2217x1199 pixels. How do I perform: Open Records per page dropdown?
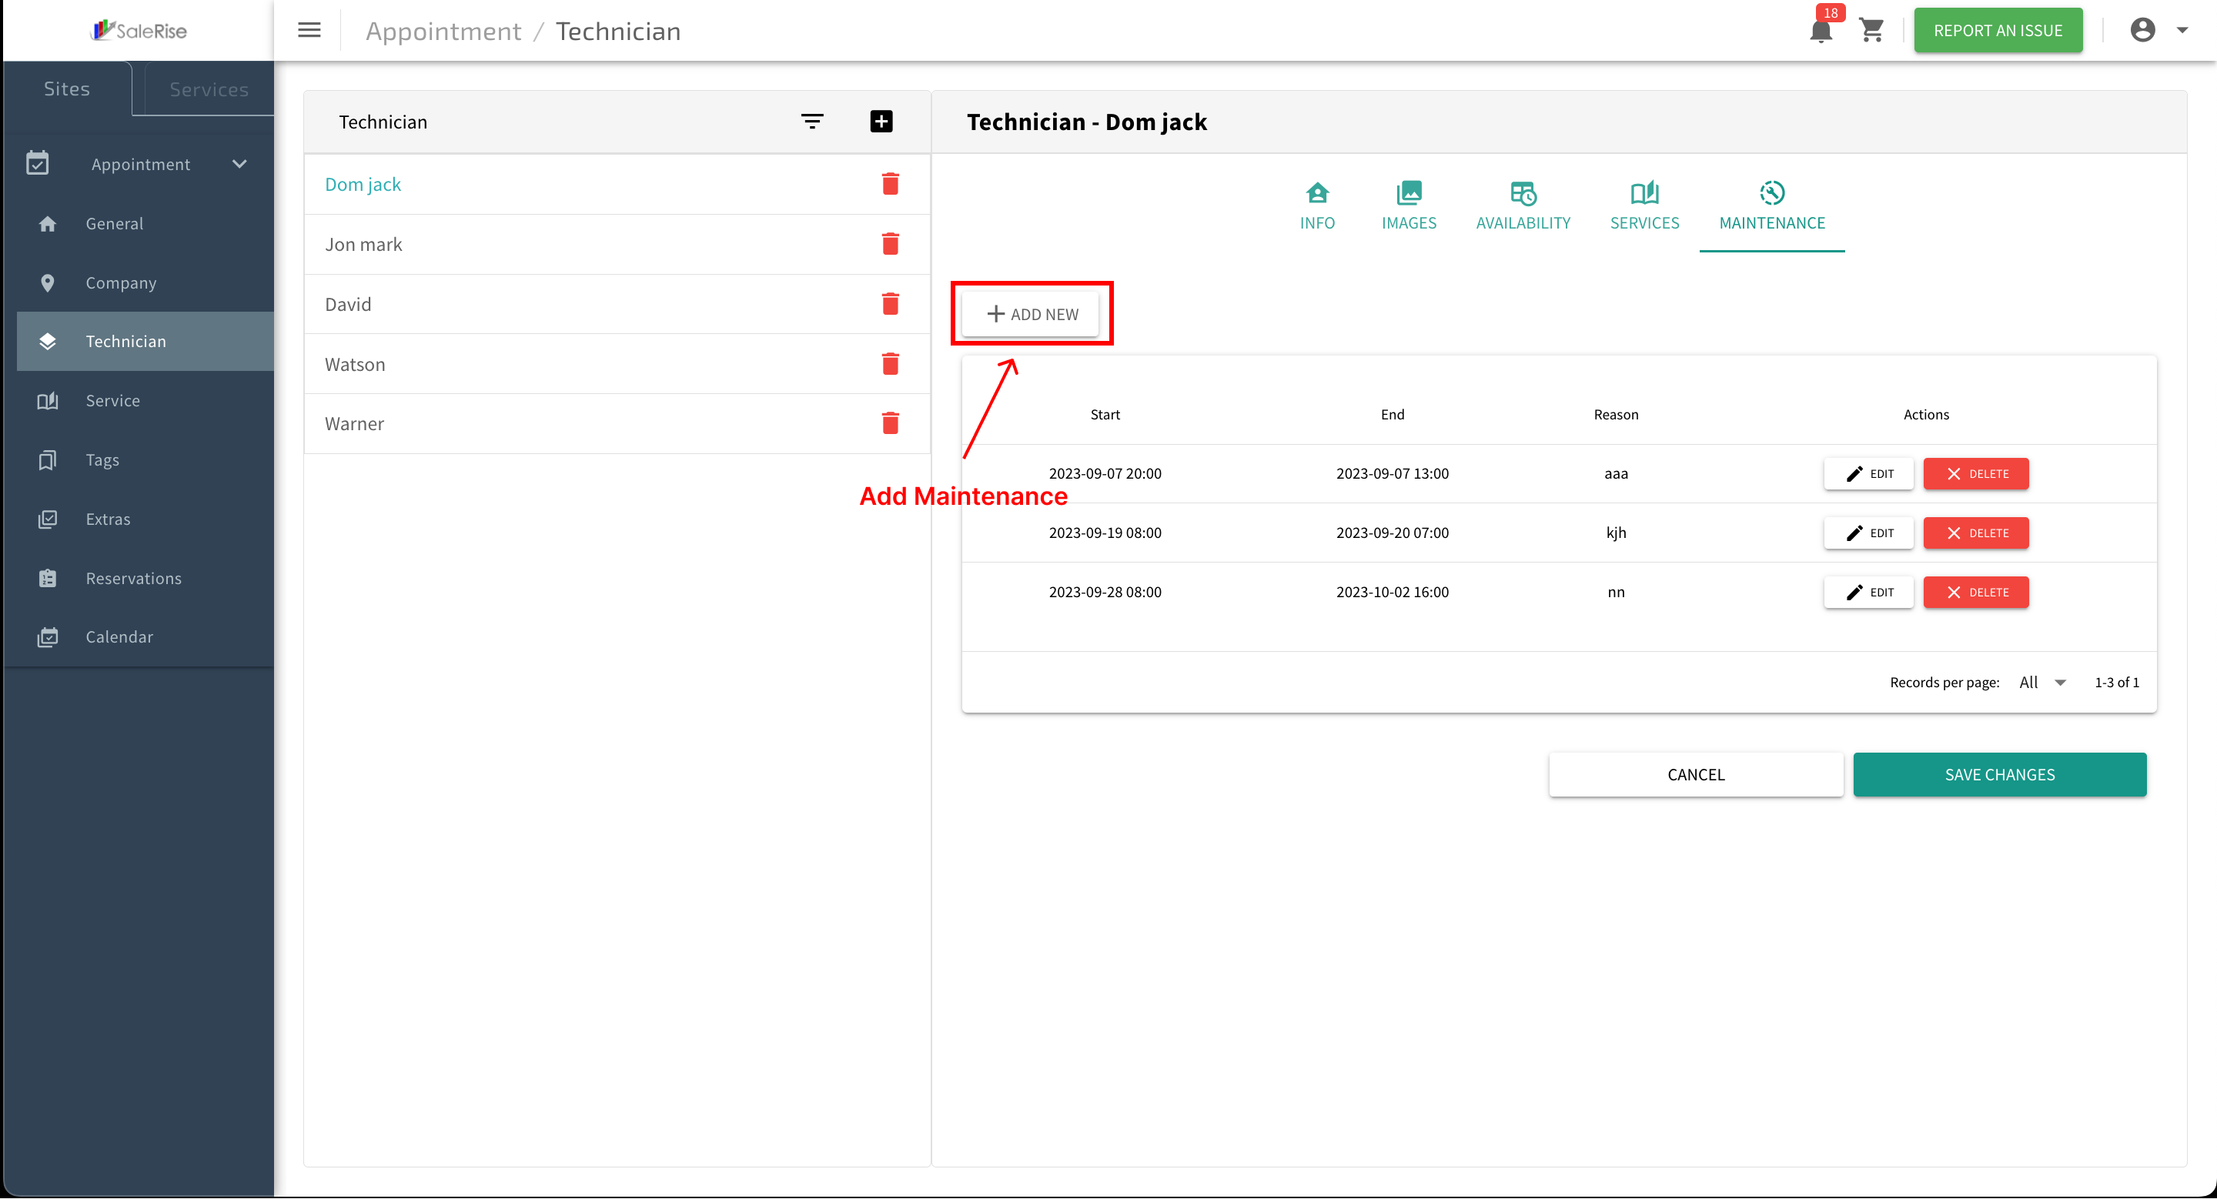point(2043,682)
